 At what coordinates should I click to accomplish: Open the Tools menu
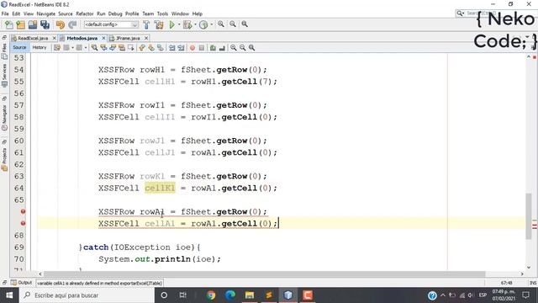click(x=162, y=13)
